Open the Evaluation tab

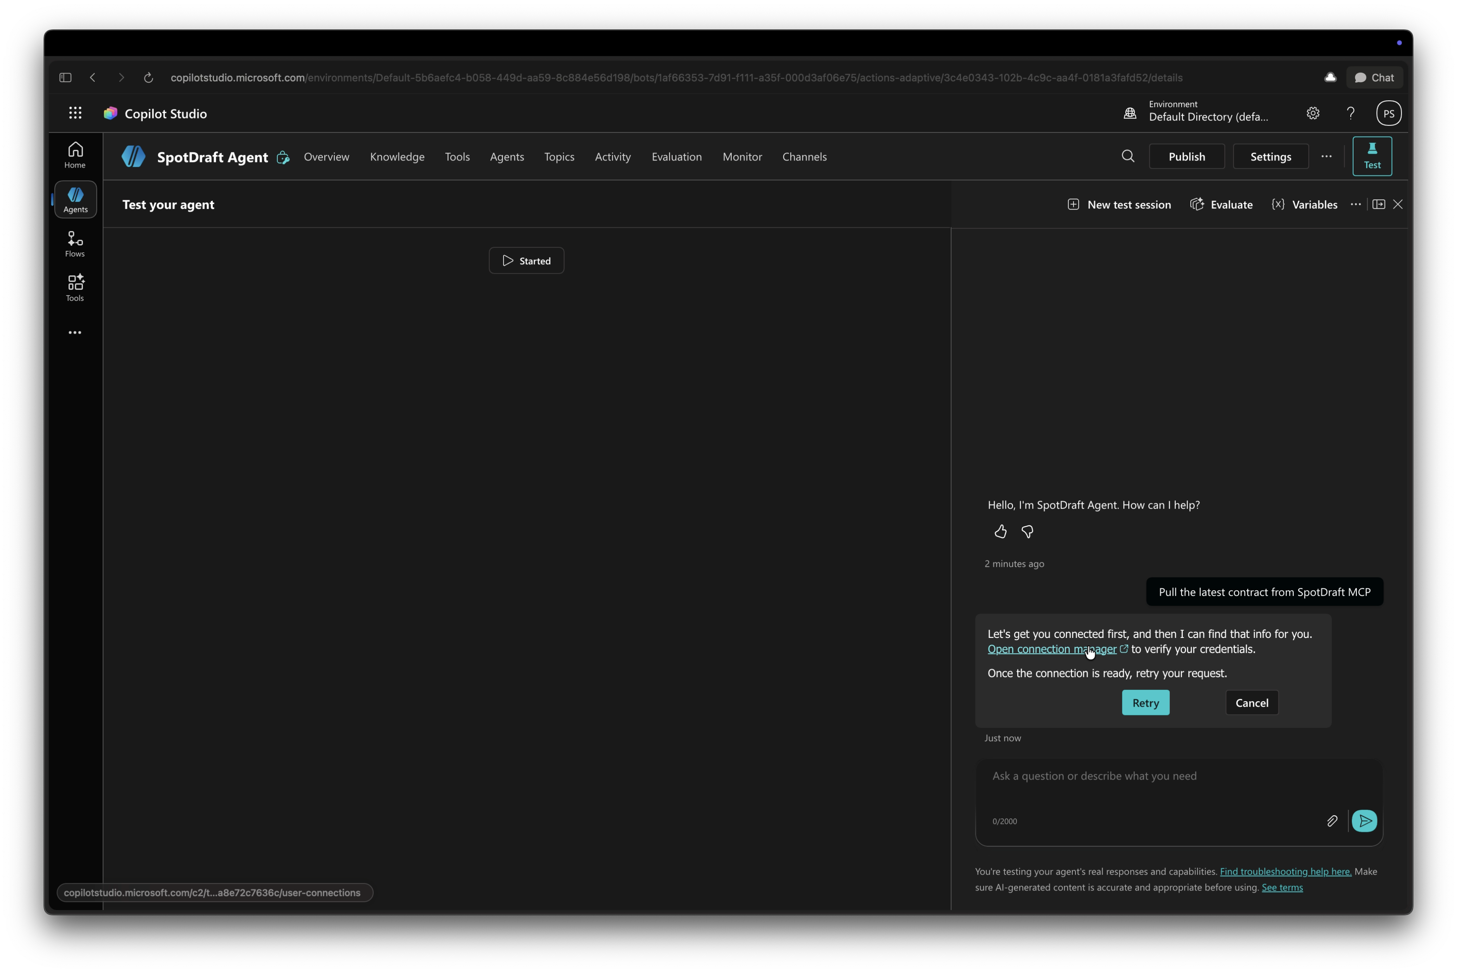(x=676, y=157)
